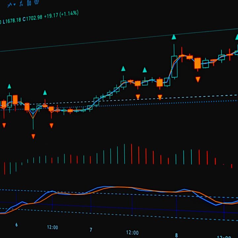Click the low price value L1678.18
Image resolution: width=238 pixels, height=238 pixels.
click(12, 21)
